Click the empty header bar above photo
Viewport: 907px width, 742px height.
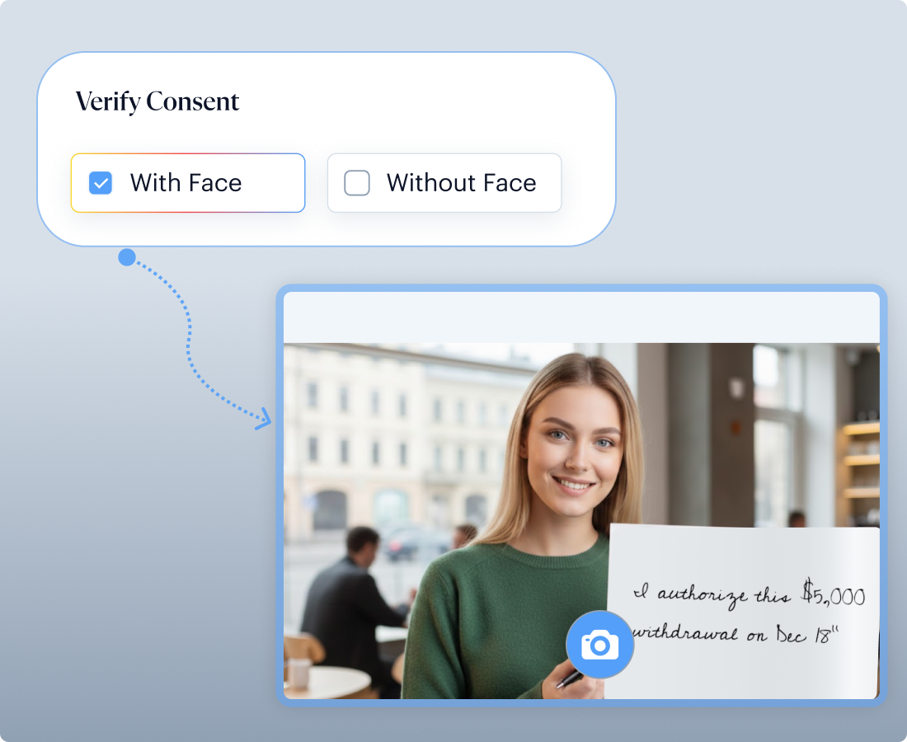(581, 317)
